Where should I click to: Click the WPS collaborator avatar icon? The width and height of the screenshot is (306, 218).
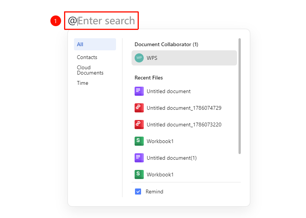(x=139, y=58)
